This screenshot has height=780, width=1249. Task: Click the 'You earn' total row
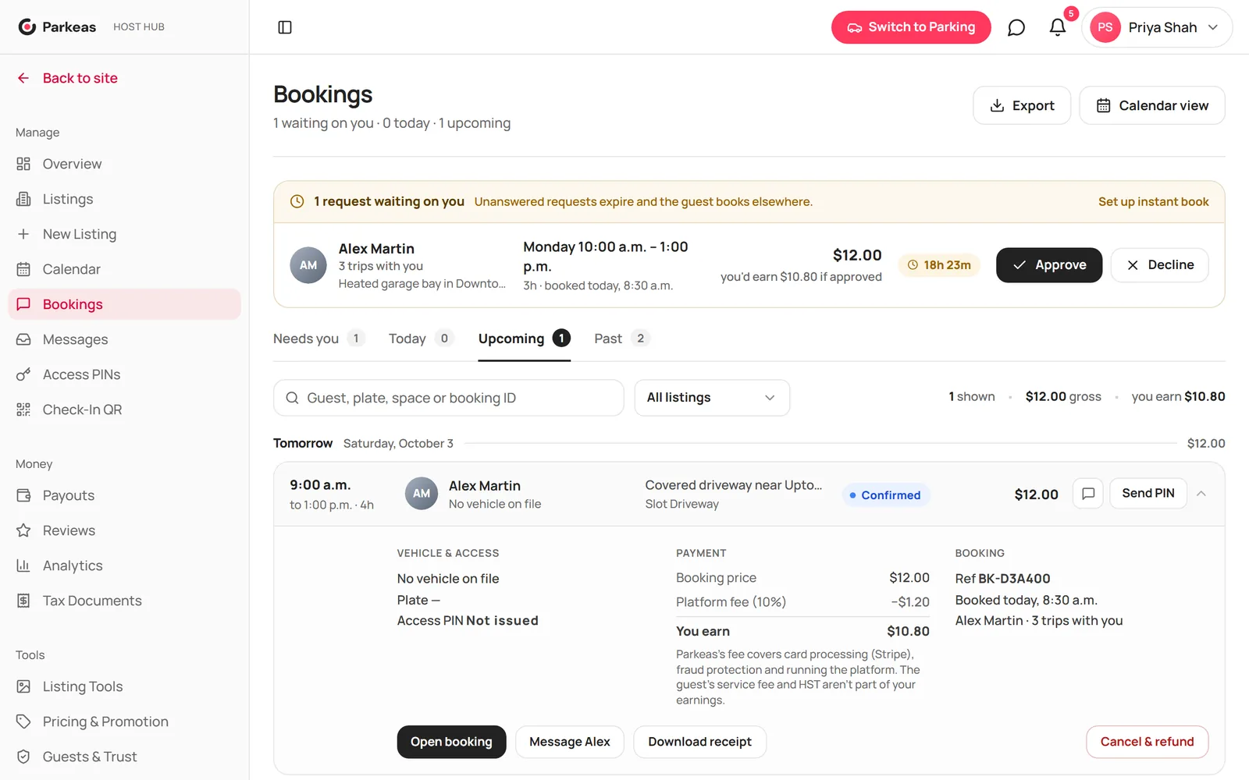coord(802,632)
